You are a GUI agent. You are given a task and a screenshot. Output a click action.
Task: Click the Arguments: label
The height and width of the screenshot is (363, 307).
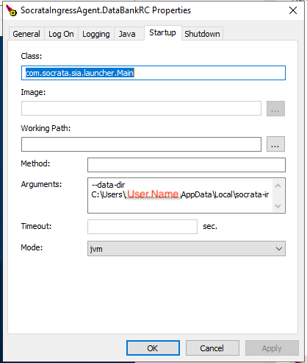click(41, 184)
